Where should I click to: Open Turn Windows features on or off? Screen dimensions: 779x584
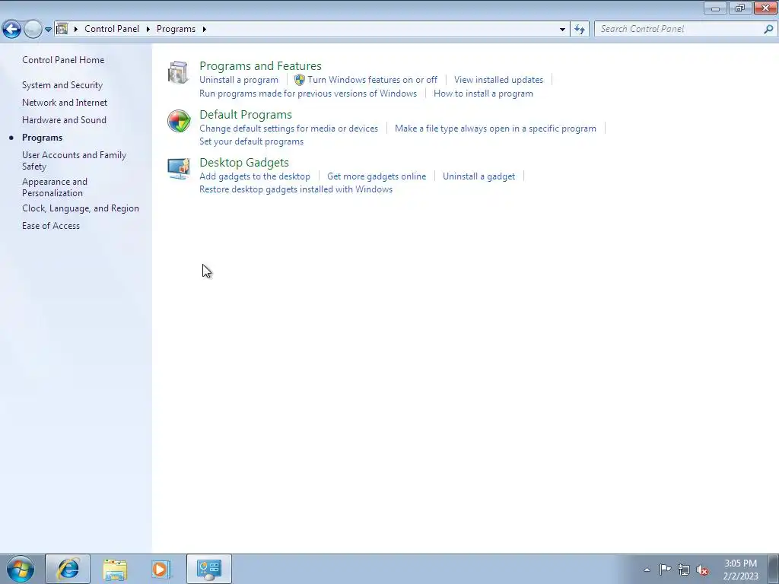372,80
